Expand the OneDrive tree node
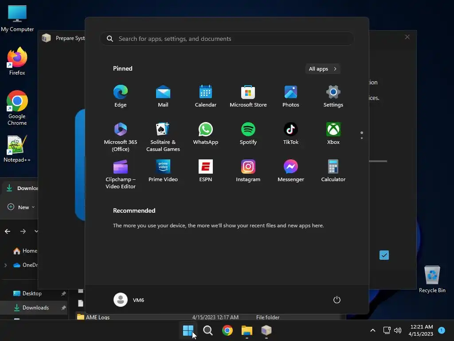 pyautogui.click(x=5, y=265)
